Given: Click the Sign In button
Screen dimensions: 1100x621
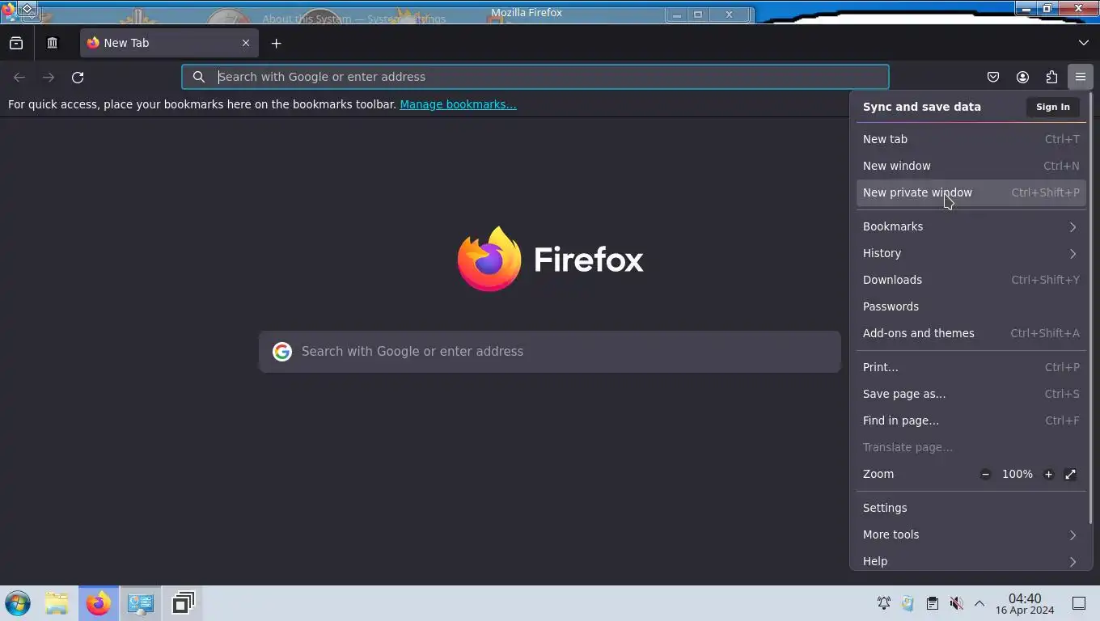Looking at the screenshot, I should point(1052,107).
